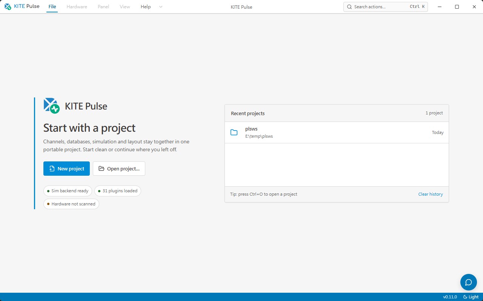Open the chat assistant bubble

(469, 282)
